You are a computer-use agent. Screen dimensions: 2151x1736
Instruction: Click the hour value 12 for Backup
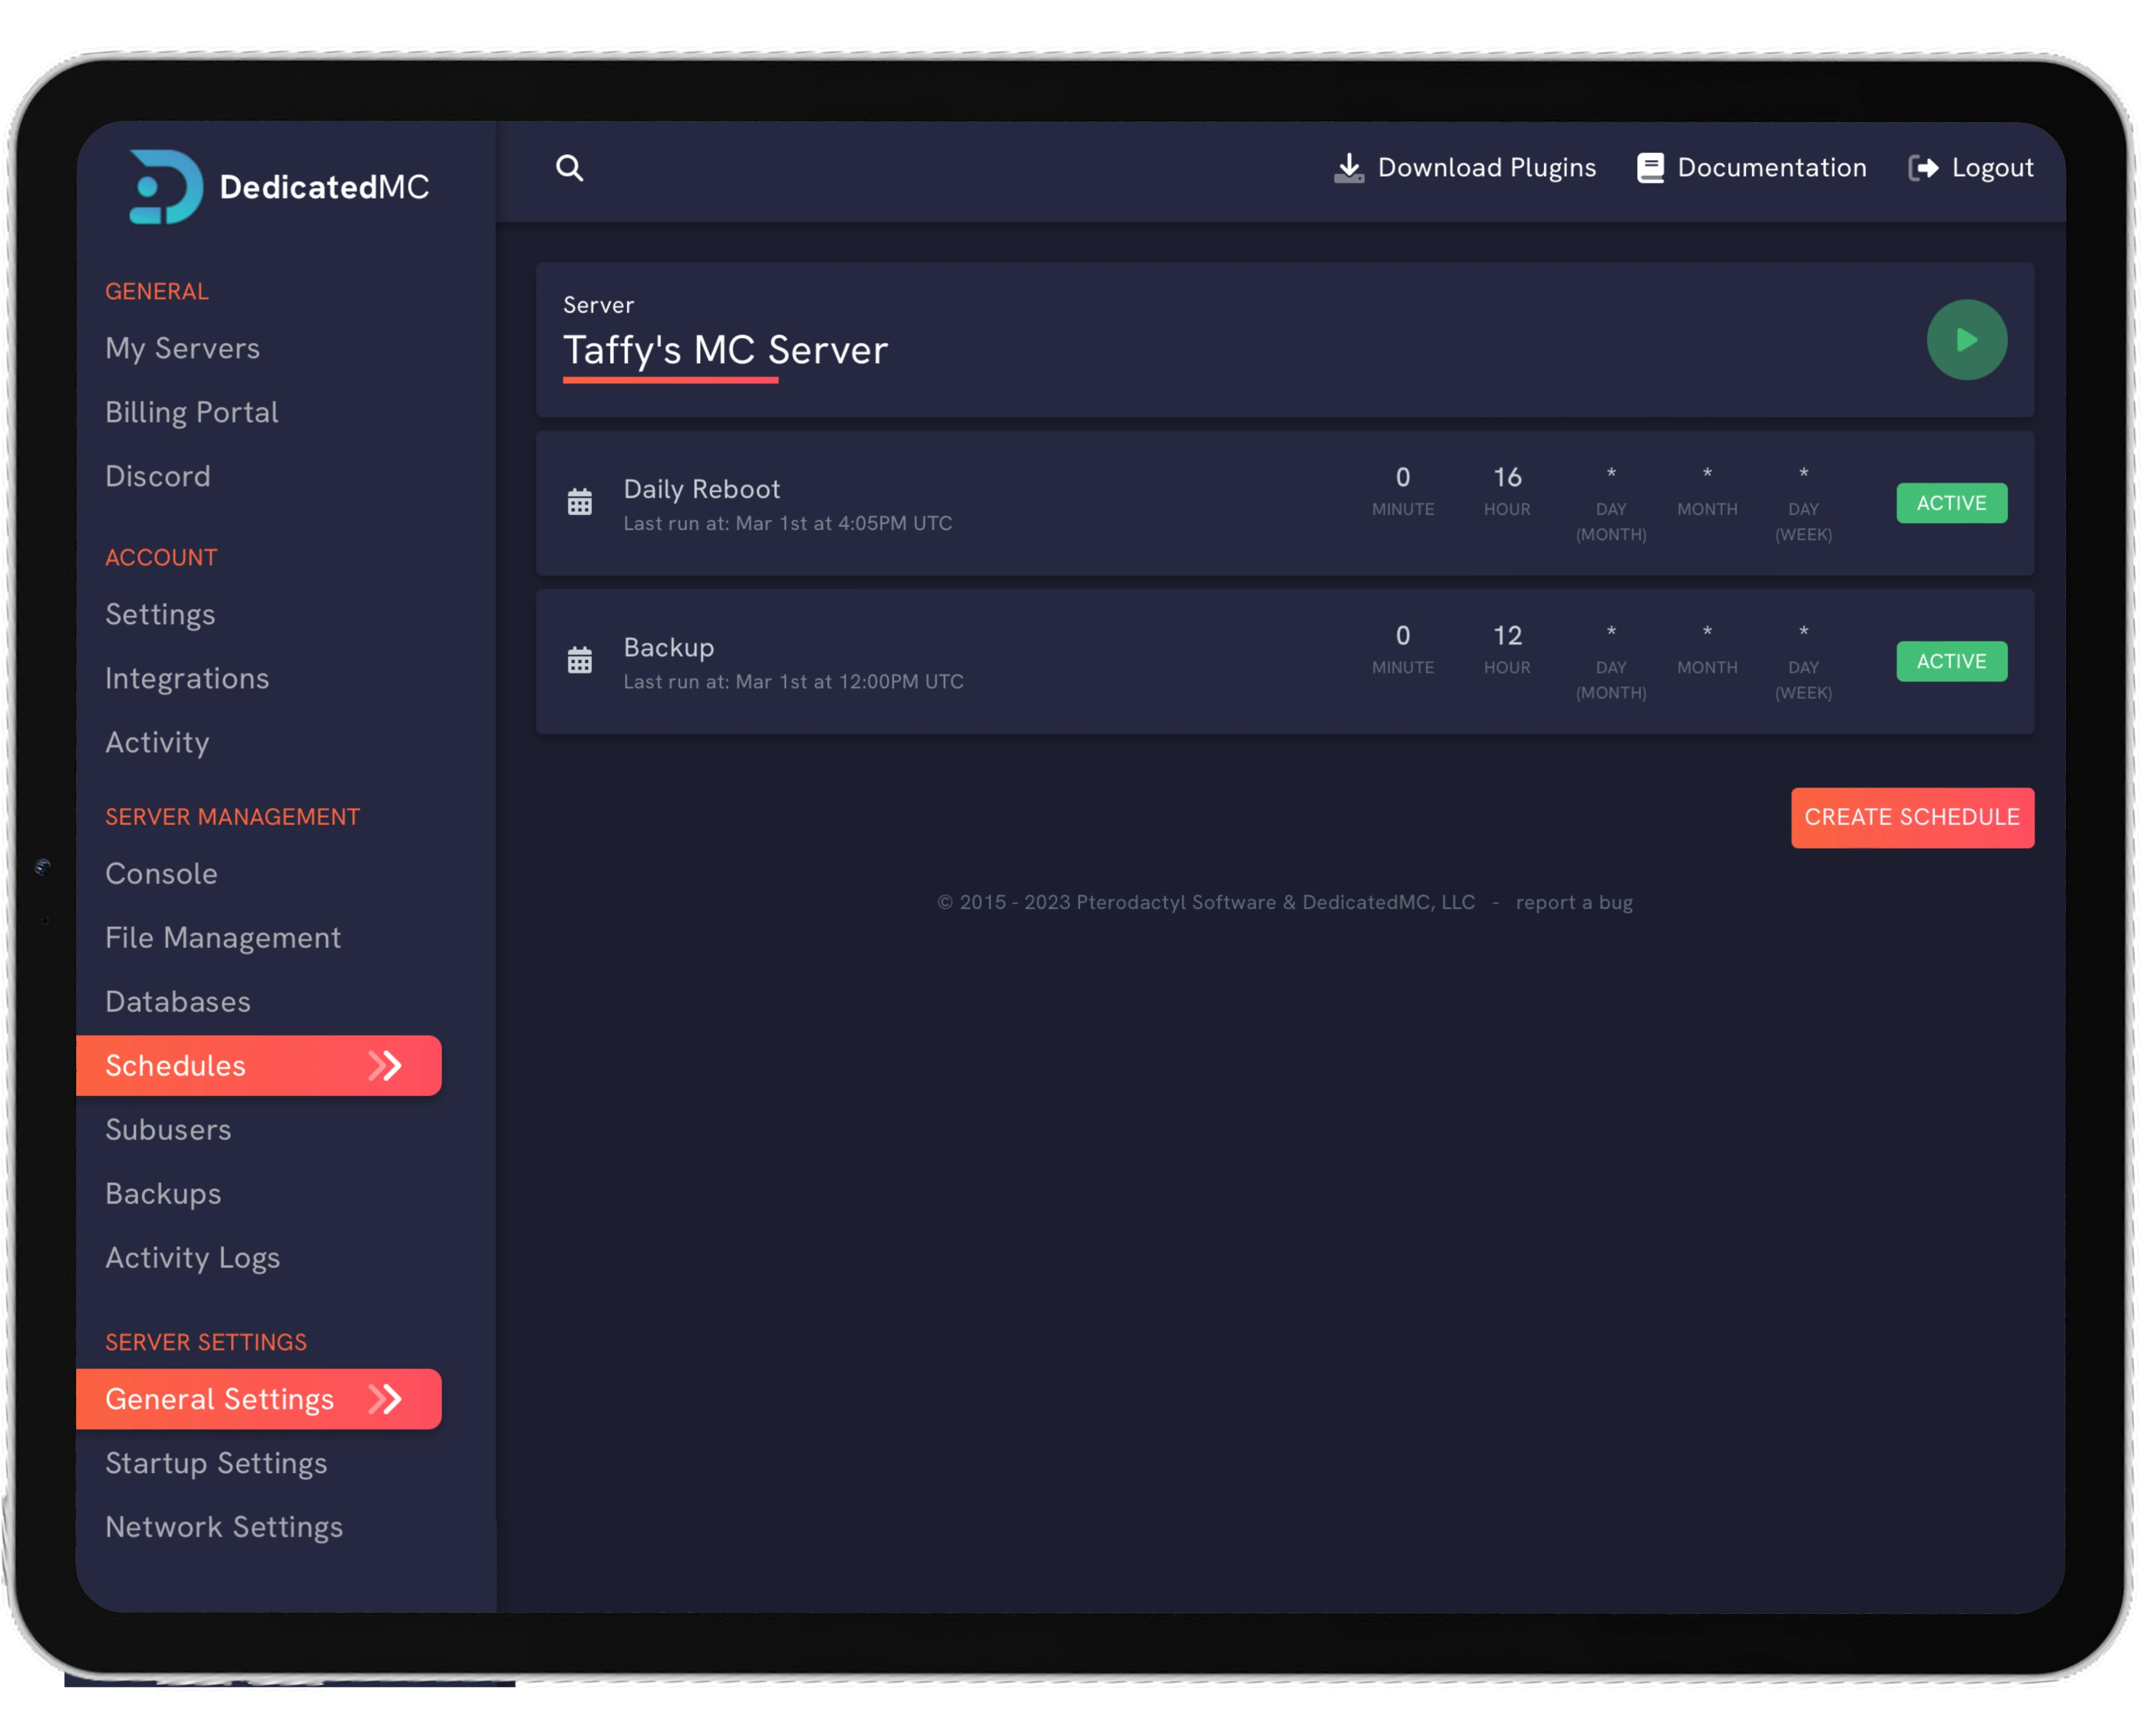point(1507,635)
